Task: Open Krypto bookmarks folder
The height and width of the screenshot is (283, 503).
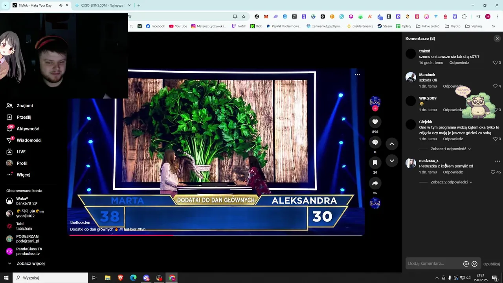Action: [x=452, y=26]
